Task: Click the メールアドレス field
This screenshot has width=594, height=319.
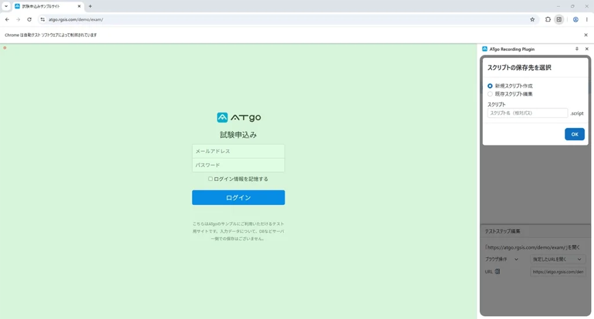Action: pyautogui.click(x=238, y=151)
